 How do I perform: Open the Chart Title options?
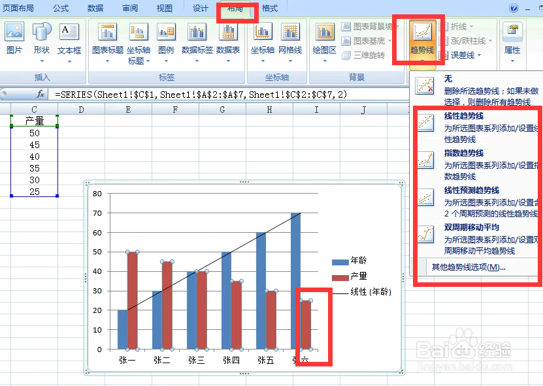coord(108,43)
